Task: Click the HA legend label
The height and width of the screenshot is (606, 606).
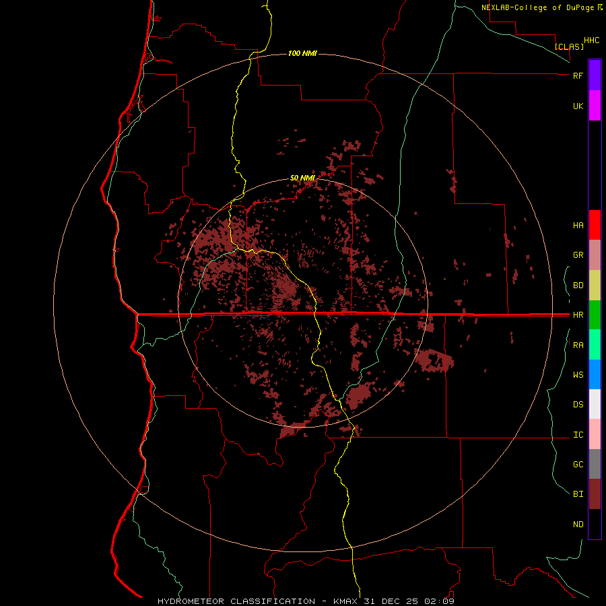Action: click(578, 225)
